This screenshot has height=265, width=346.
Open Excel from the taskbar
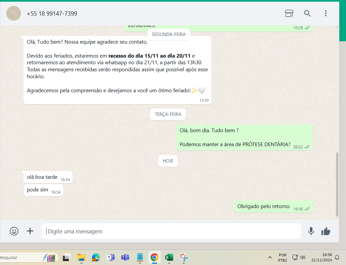[x=169, y=258]
